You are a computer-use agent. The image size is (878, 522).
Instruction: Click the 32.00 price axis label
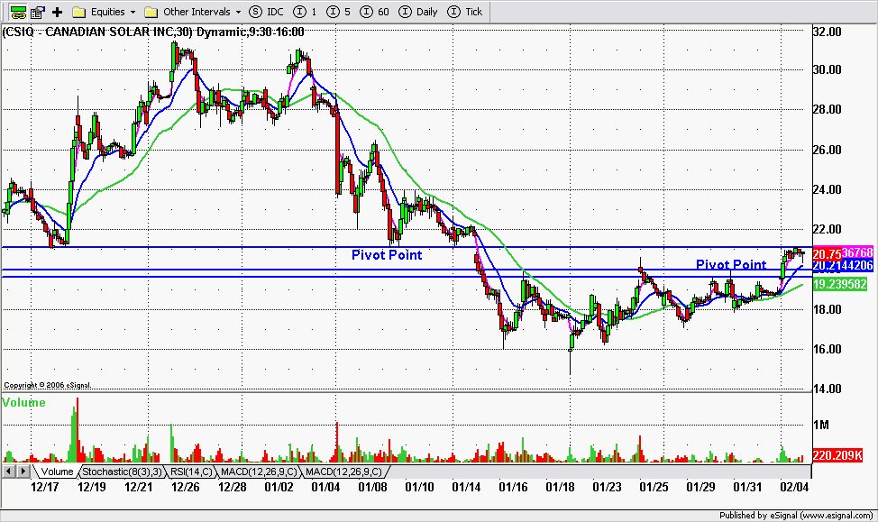(827, 32)
